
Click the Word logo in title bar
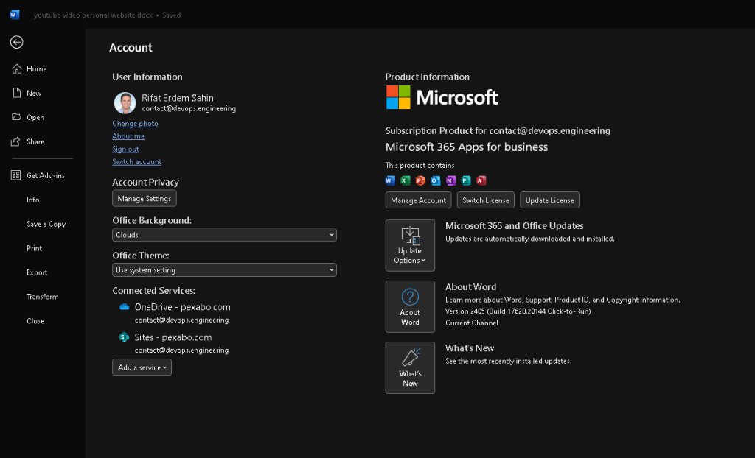(x=15, y=15)
